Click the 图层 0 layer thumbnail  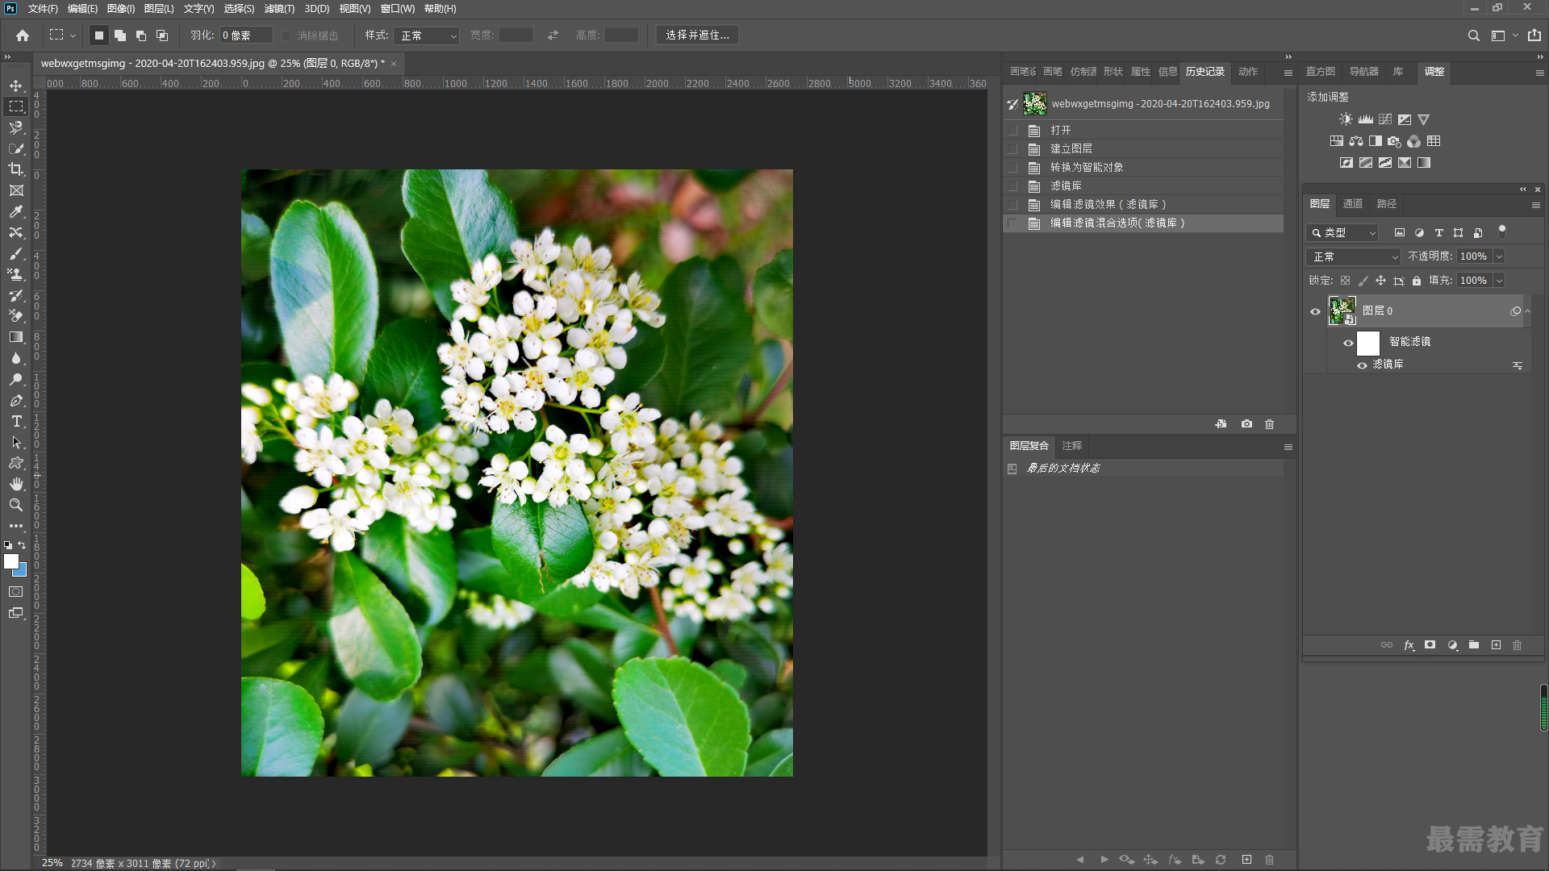point(1342,311)
